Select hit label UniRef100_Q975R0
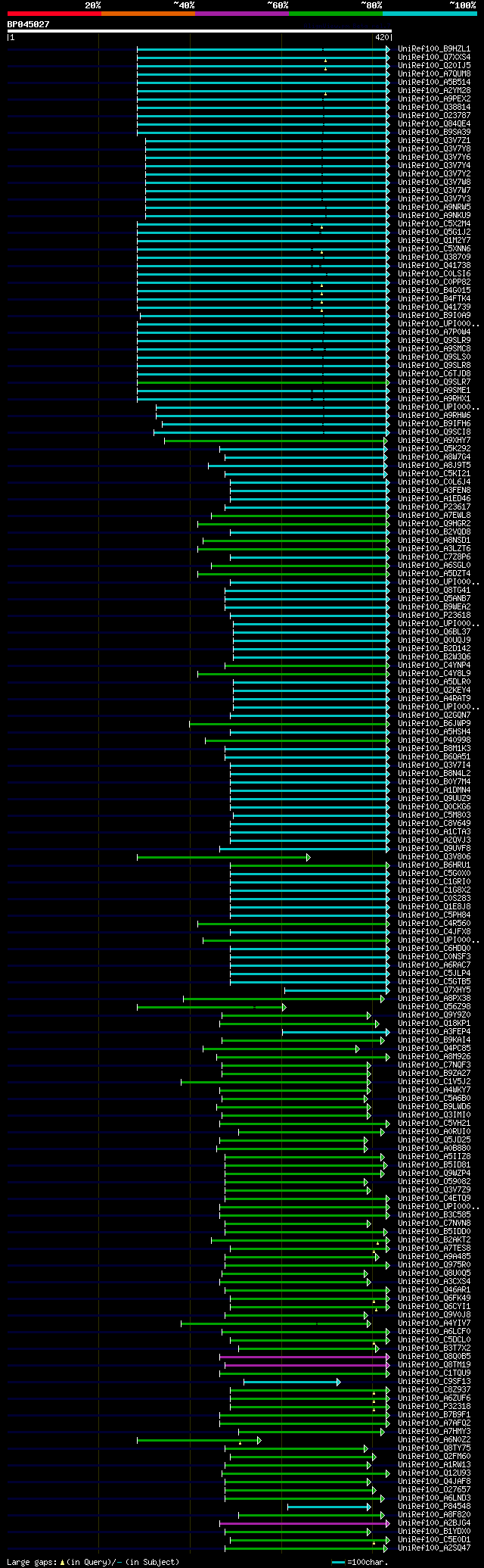Image resolution: width=484 pixels, height=1568 pixels. click(434, 1264)
